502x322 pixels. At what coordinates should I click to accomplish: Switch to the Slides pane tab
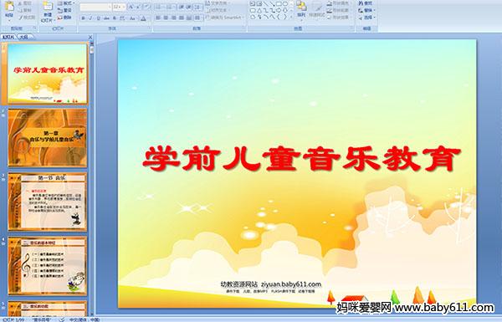8,37
